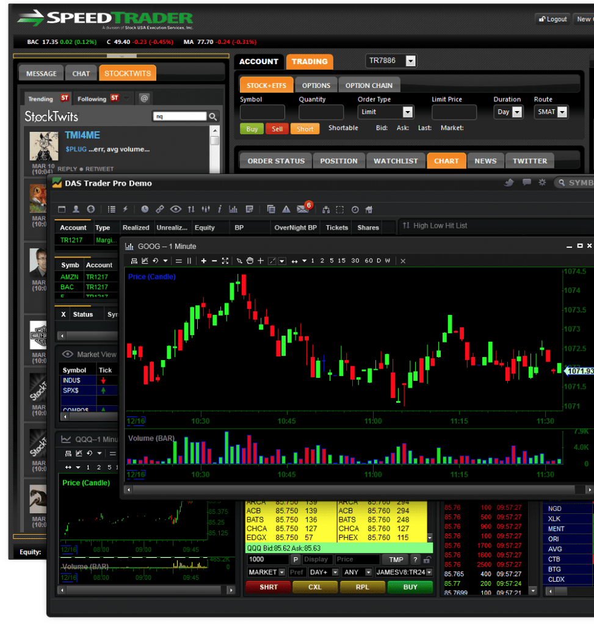Image resolution: width=594 pixels, height=625 pixels.
Task: Switch to the CHAT tab
Action: click(x=81, y=74)
